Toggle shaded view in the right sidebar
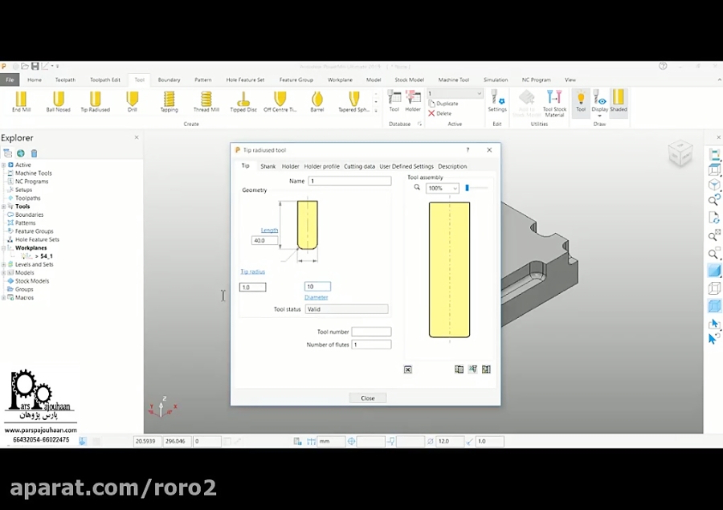 (x=714, y=271)
